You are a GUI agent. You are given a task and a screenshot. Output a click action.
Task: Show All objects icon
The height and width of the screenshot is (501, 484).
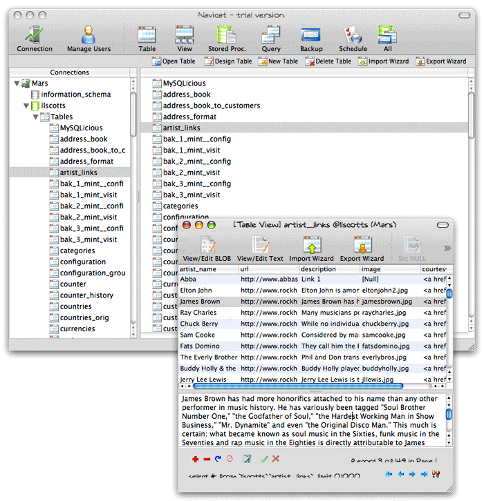pos(387,39)
